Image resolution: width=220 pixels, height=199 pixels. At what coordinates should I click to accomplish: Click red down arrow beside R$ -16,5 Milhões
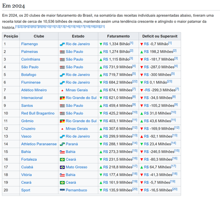[x=142, y=190]
